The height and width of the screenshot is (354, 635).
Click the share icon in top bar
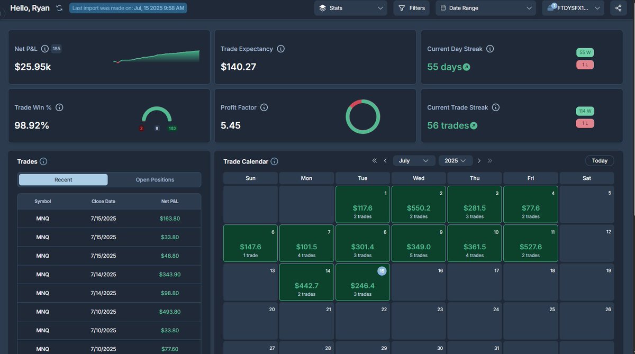[619, 8]
